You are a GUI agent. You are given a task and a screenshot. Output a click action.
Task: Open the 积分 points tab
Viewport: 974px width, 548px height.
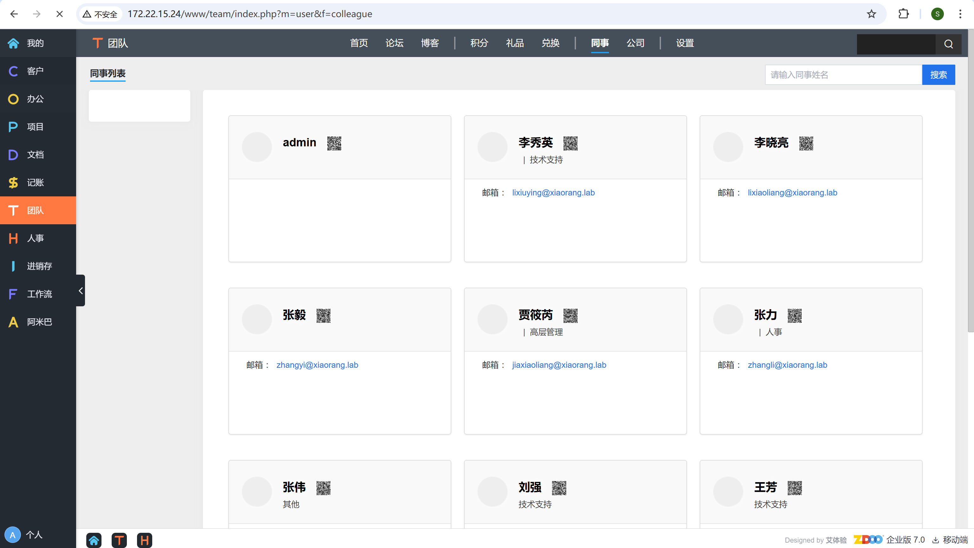(479, 43)
